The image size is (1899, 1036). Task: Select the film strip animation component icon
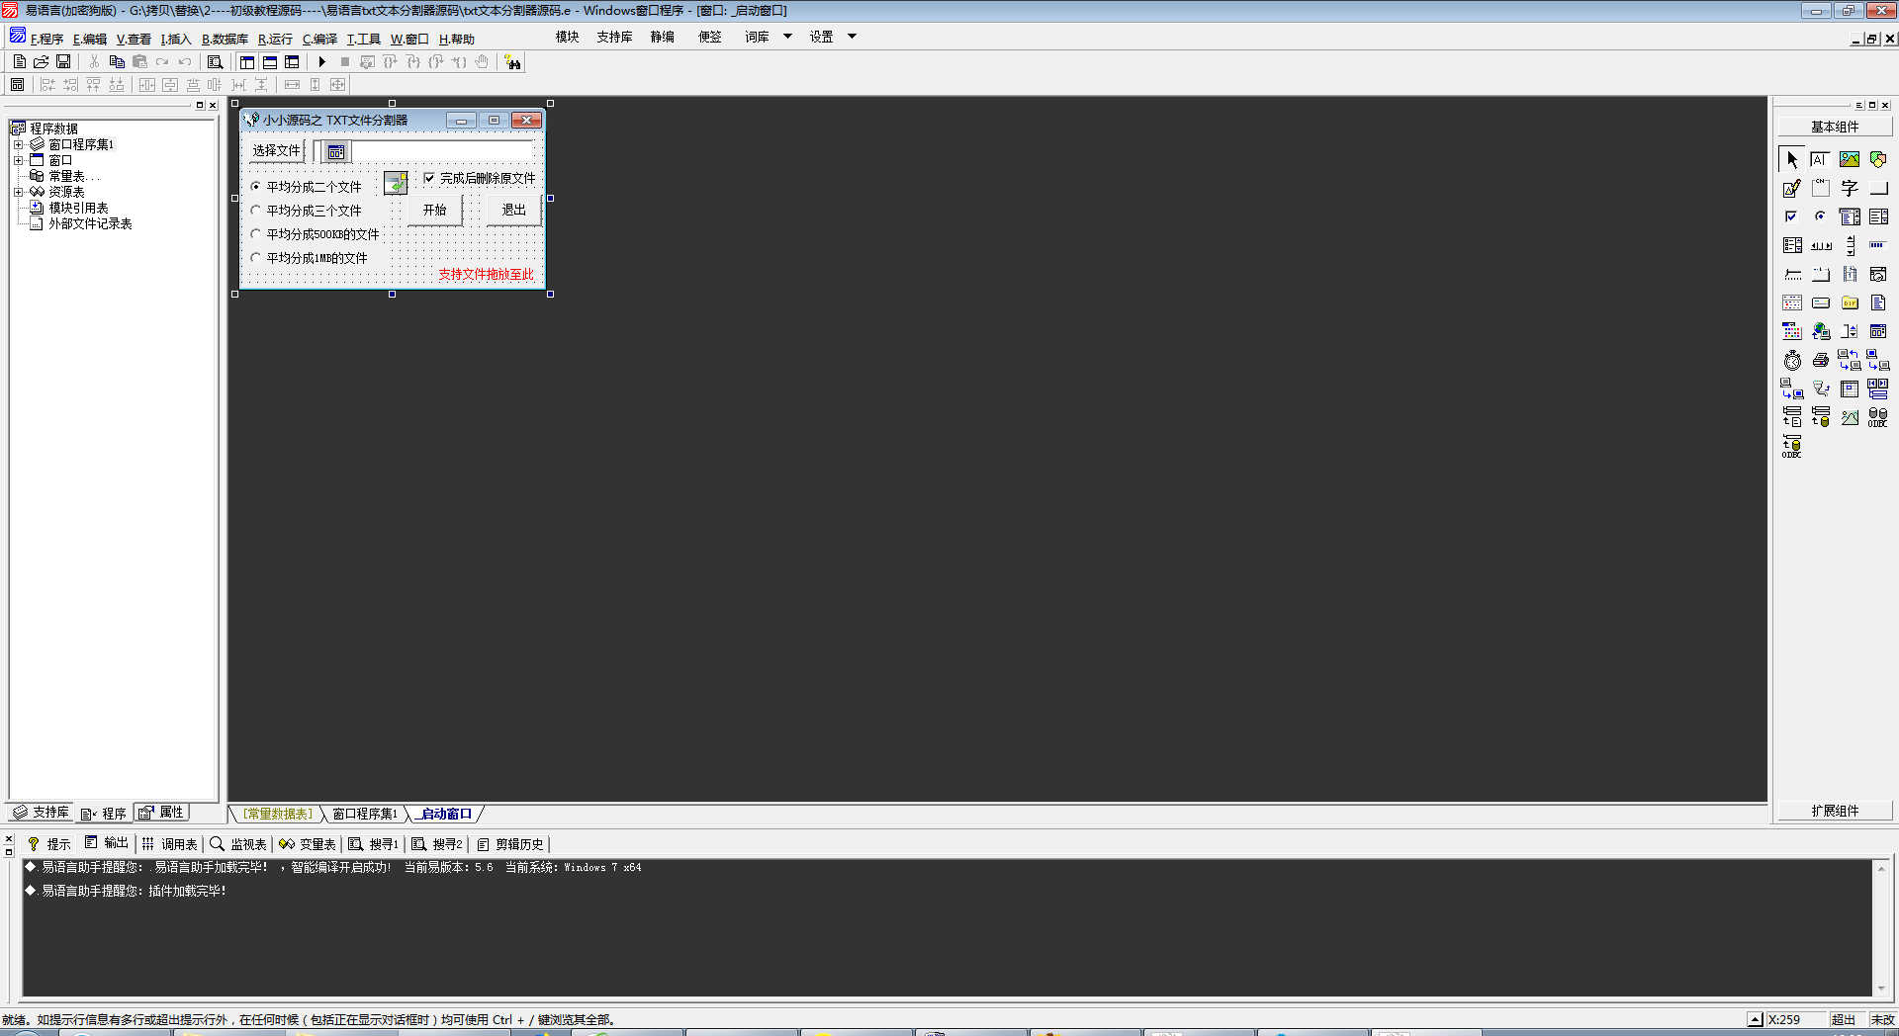point(1850,274)
